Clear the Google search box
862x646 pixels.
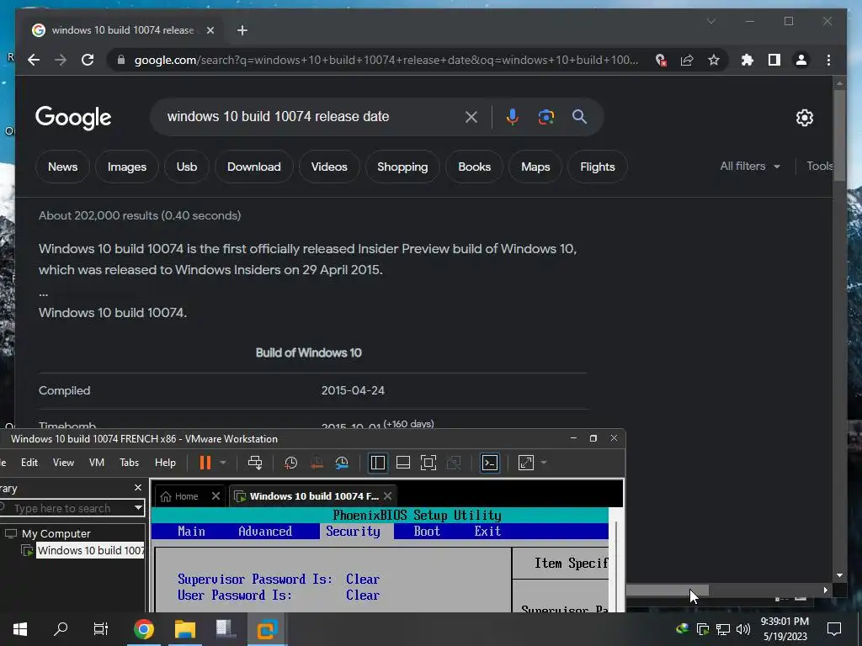point(471,116)
